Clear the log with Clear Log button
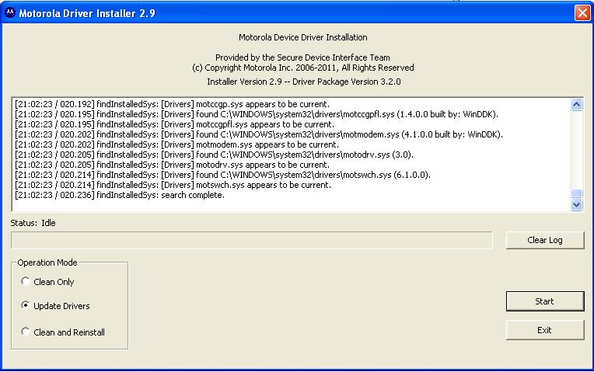 coord(545,240)
